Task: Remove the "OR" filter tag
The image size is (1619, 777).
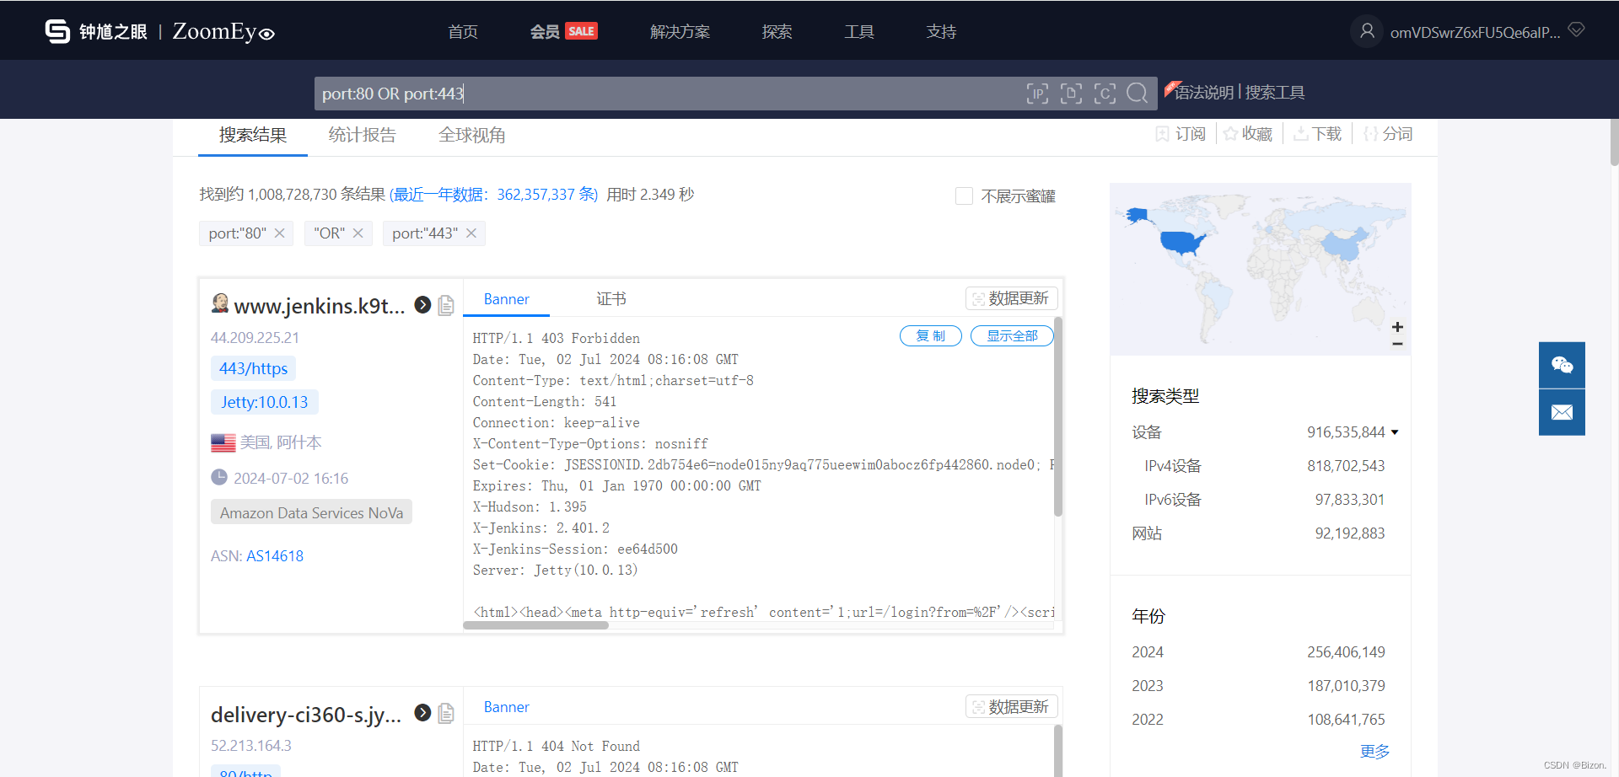Action: click(358, 233)
